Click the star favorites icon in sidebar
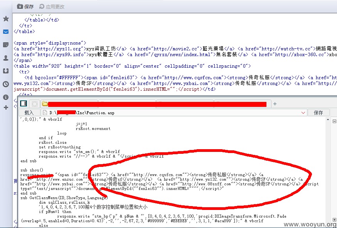The width and height of the screenshot is (337, 228). 6,19
